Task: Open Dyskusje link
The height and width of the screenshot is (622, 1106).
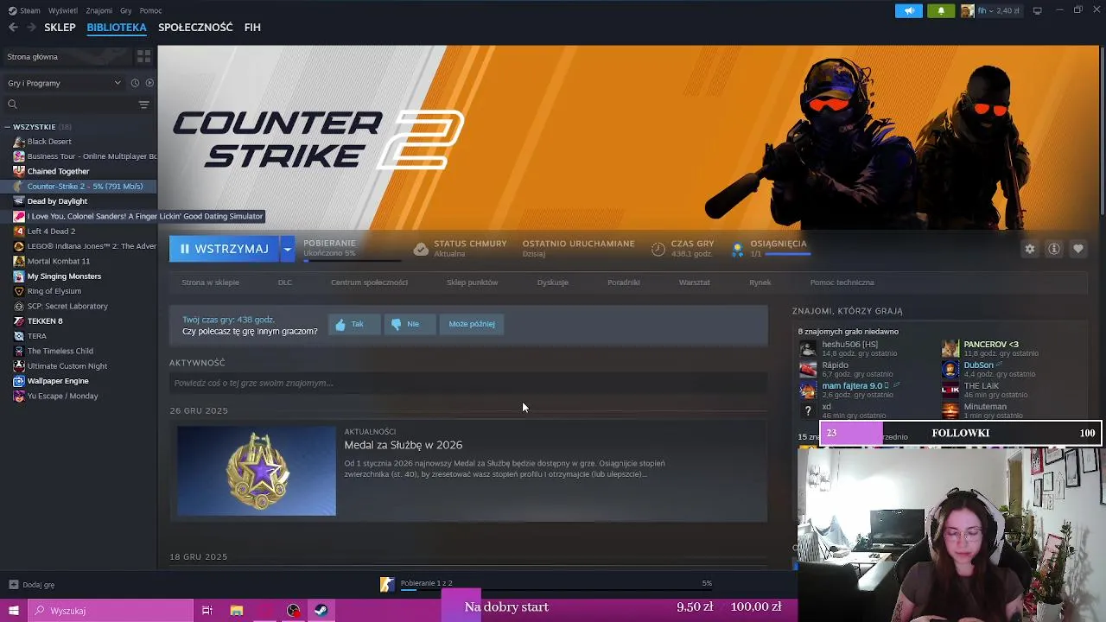Action: coord(553,282)
